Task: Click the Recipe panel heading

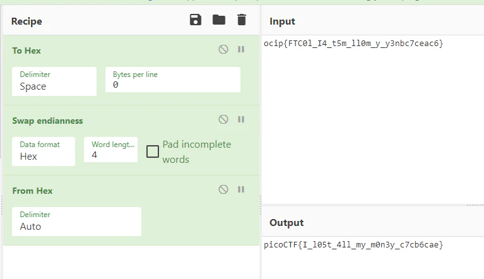Action: tap(27, 21)
